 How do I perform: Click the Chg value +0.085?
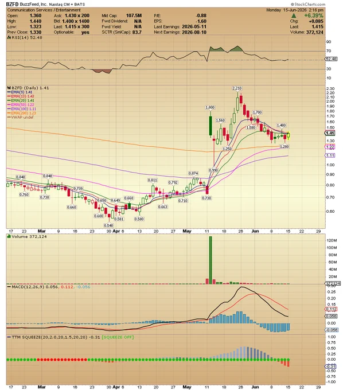click(316, 21)
